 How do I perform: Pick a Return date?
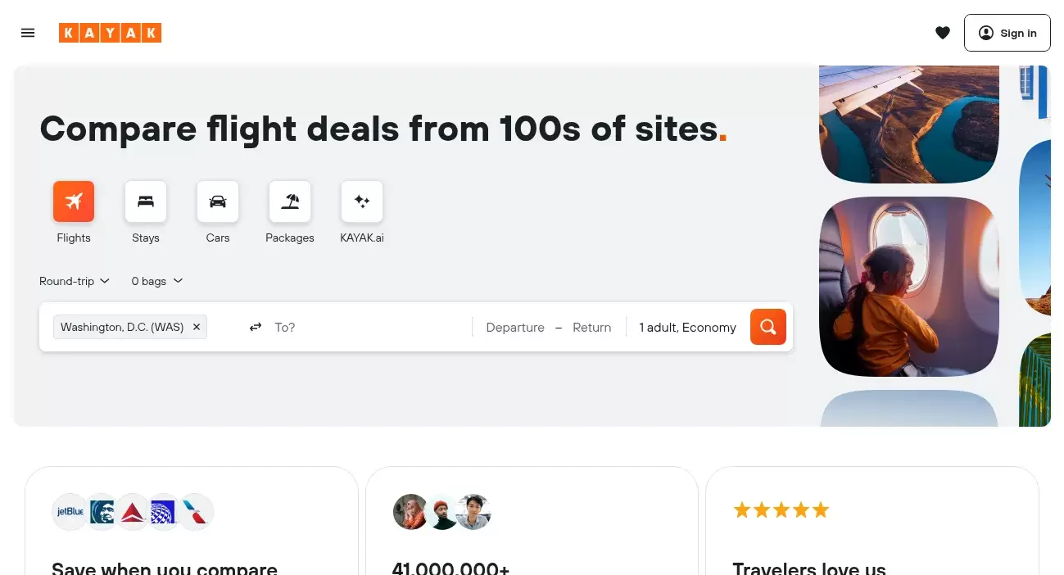591,327
